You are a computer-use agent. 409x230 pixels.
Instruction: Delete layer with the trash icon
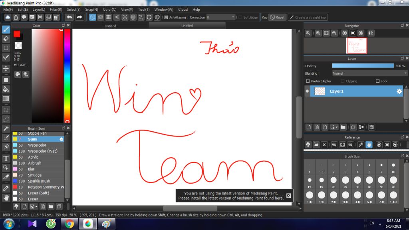pos(371,127)
